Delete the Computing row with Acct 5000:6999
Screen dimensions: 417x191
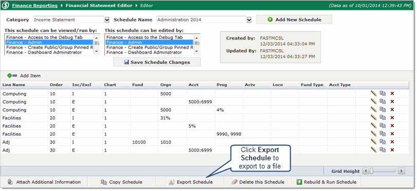392,101
